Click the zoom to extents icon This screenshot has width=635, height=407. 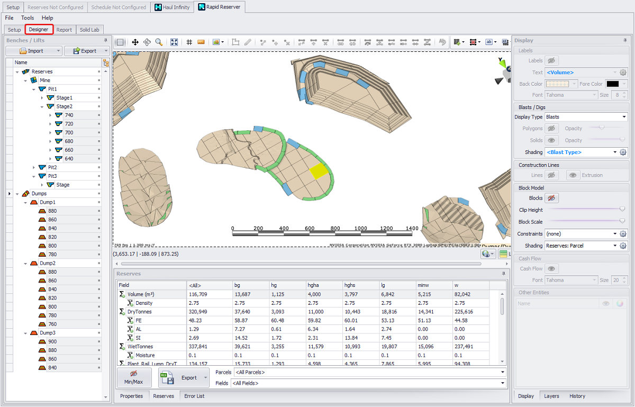[x=174, y=42]
